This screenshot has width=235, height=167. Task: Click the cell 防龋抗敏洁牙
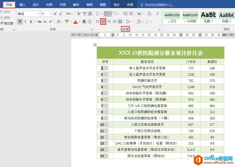147,80
